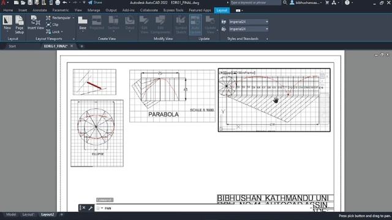Click the Edit Components tool

160,24
